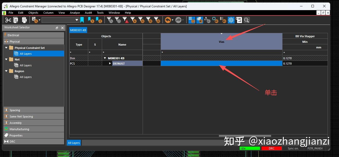Open the Edit menu
Screen dimensions: 339x157
click(21, 13)
